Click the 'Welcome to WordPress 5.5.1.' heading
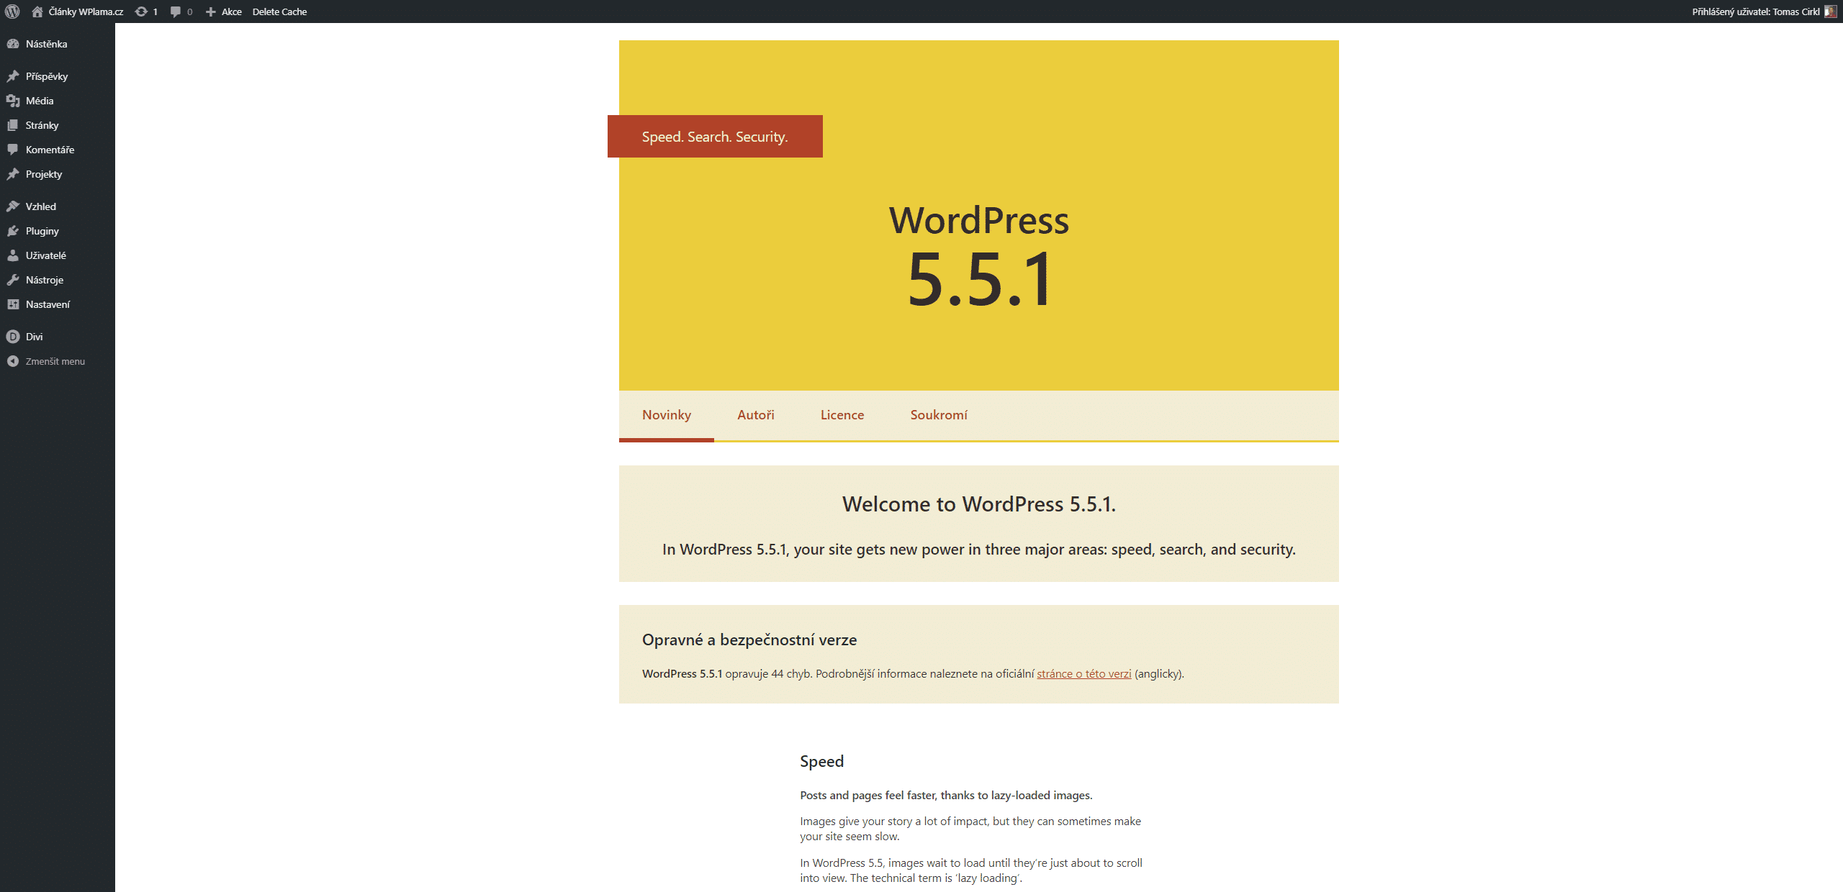This screenshot has width=1843, height=892. [979, 504]
